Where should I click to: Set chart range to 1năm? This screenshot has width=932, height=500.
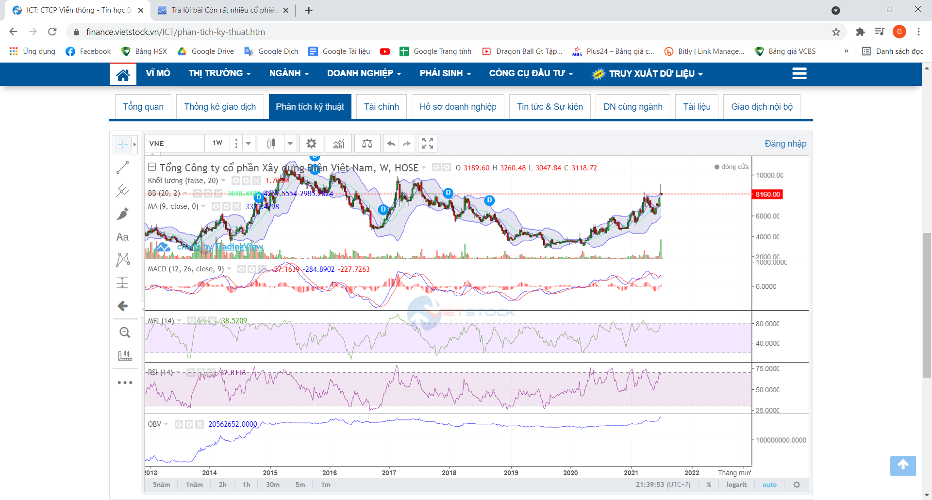coord(194,484)
